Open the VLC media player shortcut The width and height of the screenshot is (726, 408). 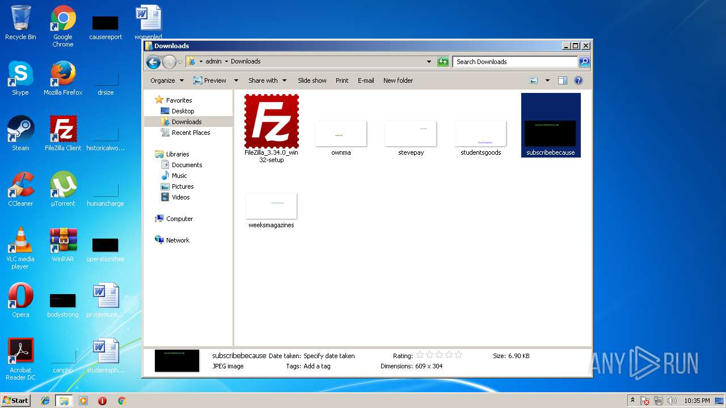(x=20, y=248)
